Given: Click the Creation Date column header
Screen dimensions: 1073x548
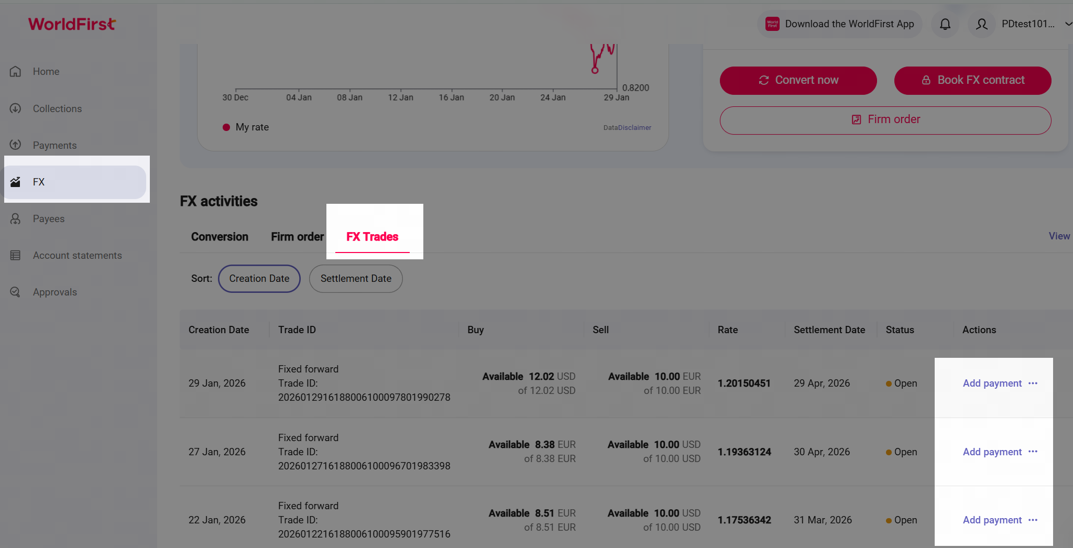Looking at the screenshot, I should tap(219, 330).
